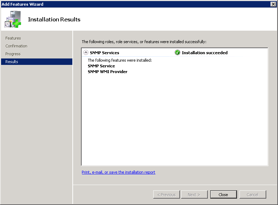
Task: Click the green Installation succeeded checkmark icon
Action: tap(177, 52)
